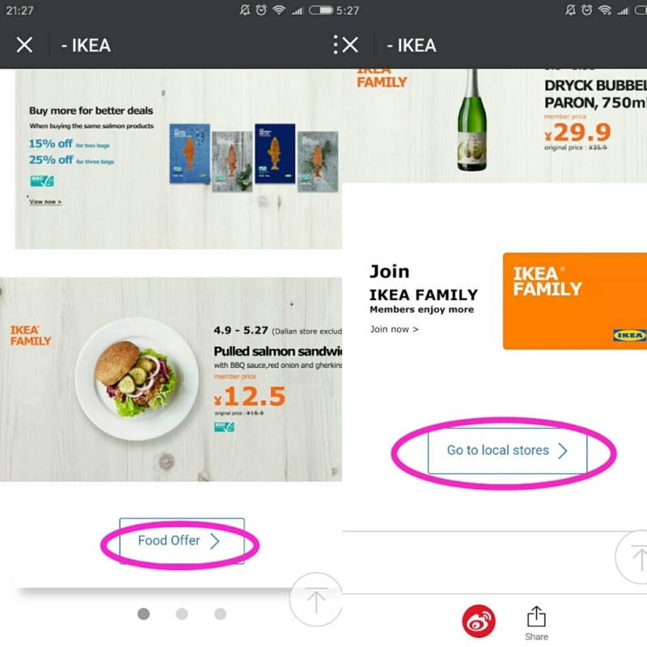Tap the red Weibo icon
647x647 pixels.
pos(479,621)
